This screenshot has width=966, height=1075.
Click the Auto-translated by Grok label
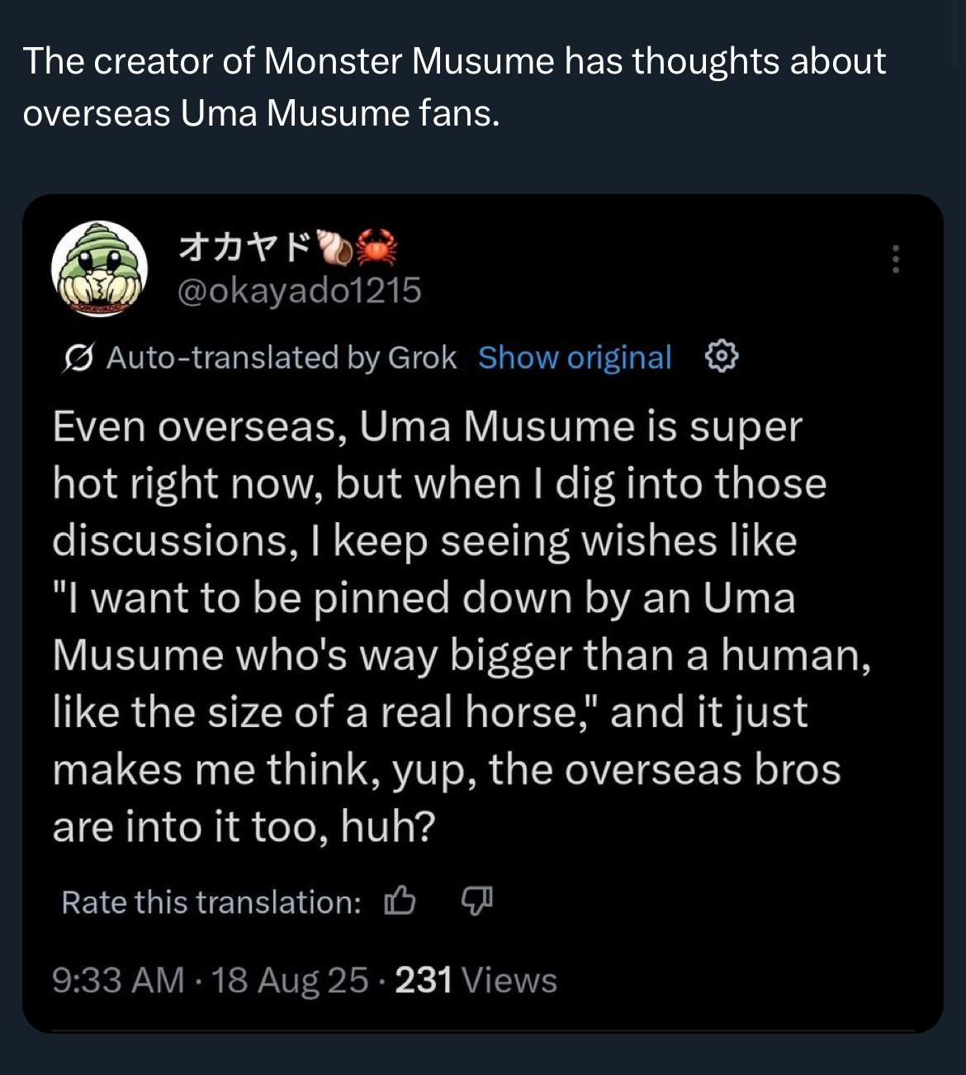(x=282, y=358)
